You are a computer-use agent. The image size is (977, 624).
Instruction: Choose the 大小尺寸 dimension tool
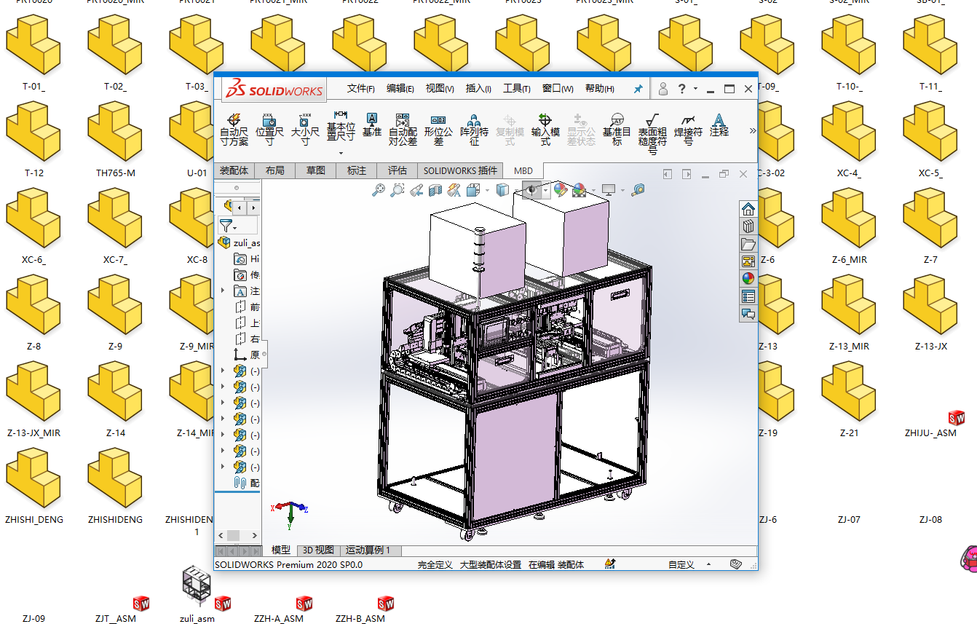[x=305, y=130]
